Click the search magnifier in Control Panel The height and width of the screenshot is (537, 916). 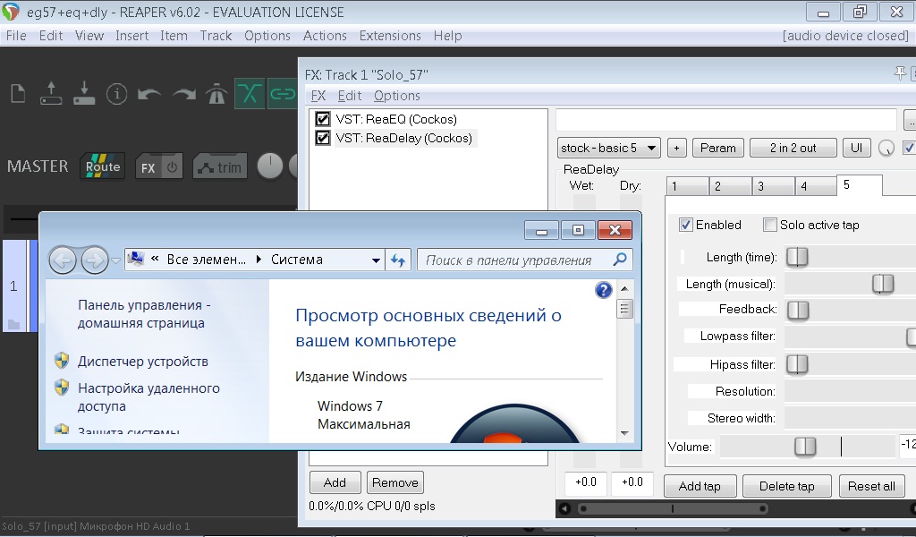pyautogui.click(x=620, y=260)
